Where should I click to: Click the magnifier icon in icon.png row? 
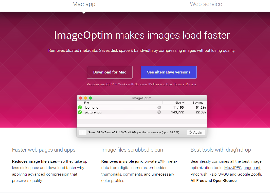coord(159,107)
